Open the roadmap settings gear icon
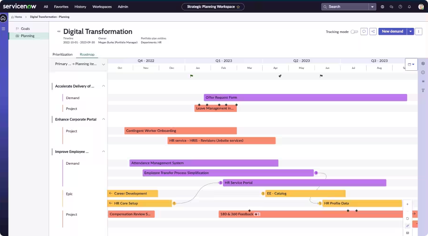The height and width of the screenshot is (236, 428). tap(423, 64)
